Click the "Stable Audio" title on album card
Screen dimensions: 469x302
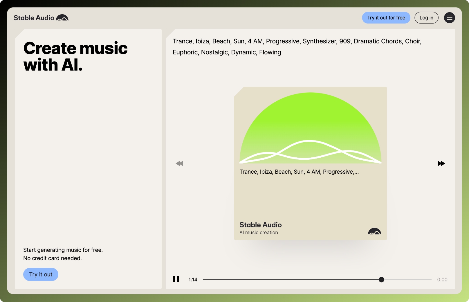coord(260,225)
